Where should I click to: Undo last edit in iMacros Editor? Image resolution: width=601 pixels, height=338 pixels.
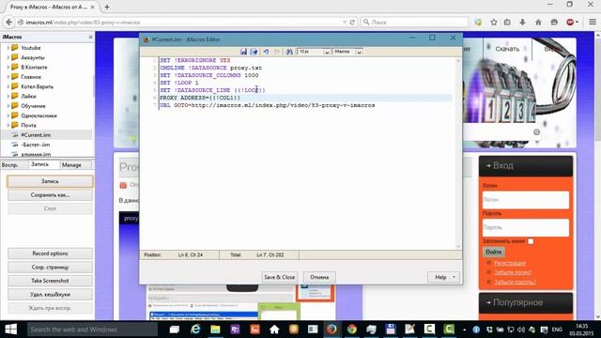266,52
